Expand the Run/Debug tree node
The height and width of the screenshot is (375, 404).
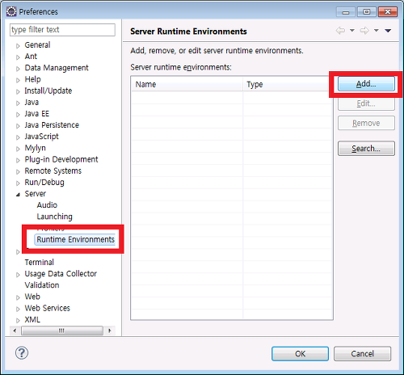(x=18, y=183)
